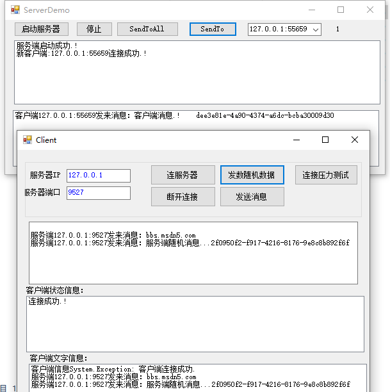
Task: Minimize the Client window
Action: click(296, 140)
